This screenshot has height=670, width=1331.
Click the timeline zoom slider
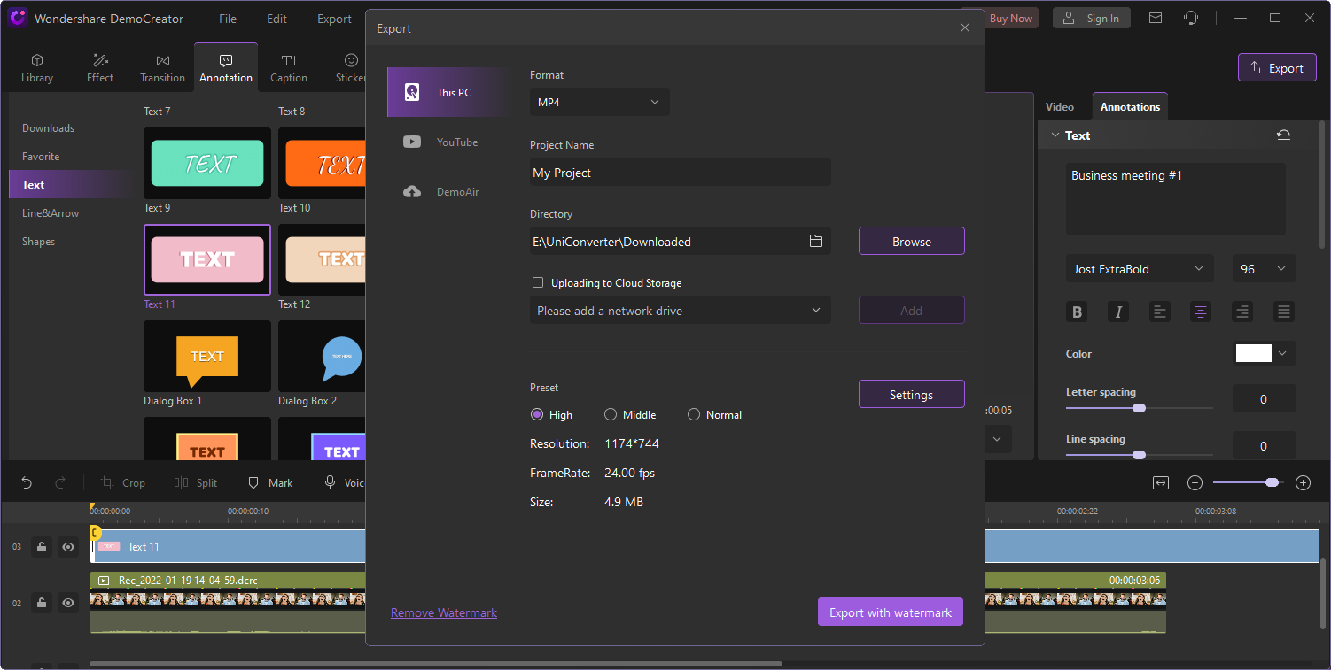(x=1249, y=482)
